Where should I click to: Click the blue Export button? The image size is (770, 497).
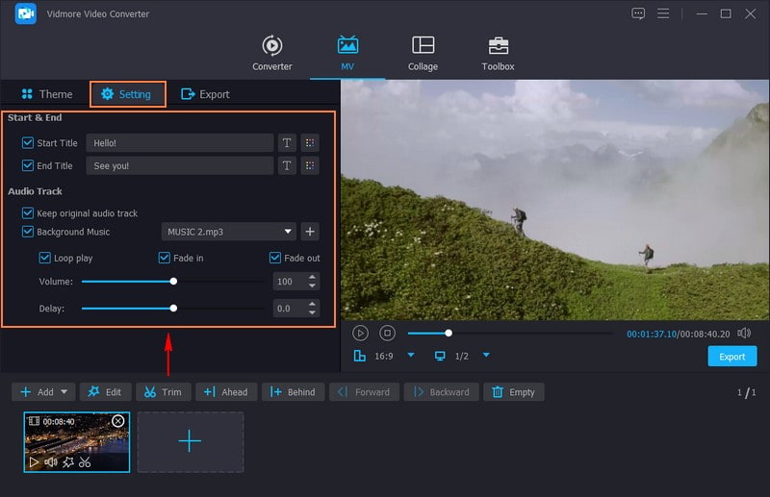(731, 357)
